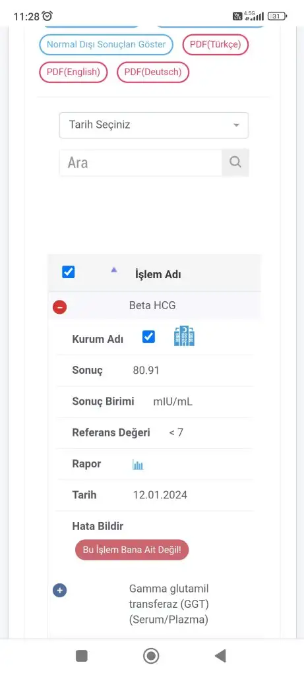This screenshot has width=304, height=675.
Task: Uncheck the Kurum Adı checkbox
Action: [x=148, y=337]
